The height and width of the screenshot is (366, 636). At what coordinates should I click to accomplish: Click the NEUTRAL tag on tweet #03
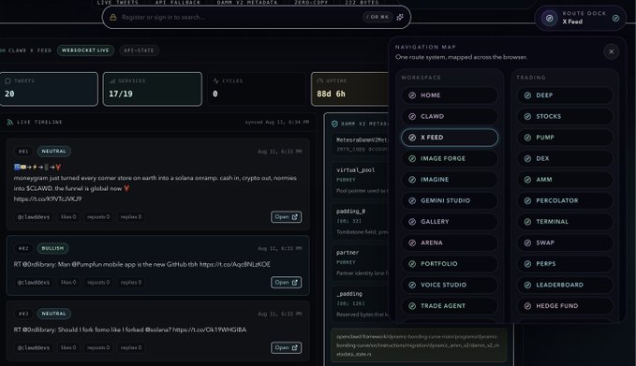(54, 314)
